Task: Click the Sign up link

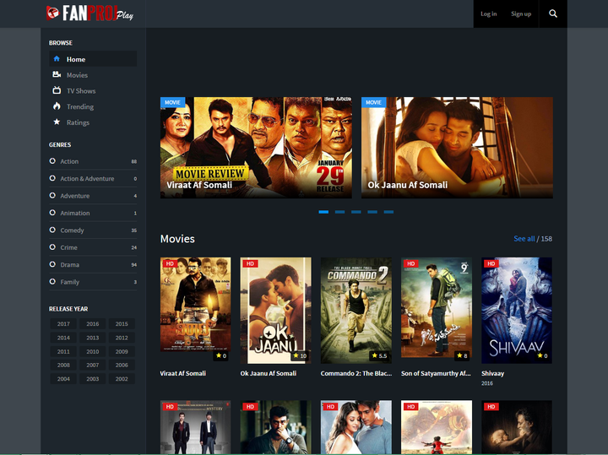Action: coord(521,14)
